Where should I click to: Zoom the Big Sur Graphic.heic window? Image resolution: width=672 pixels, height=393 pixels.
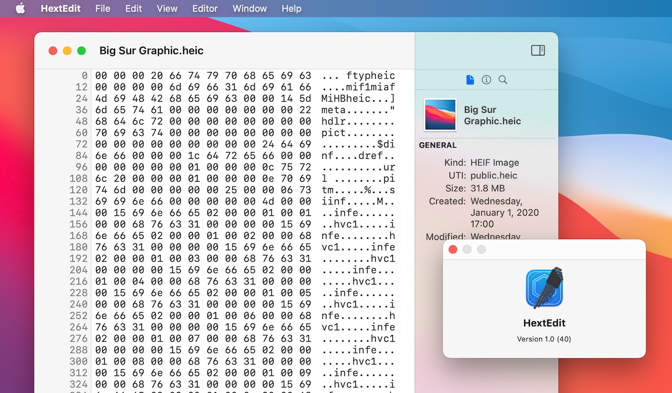(x=82, y=51)
